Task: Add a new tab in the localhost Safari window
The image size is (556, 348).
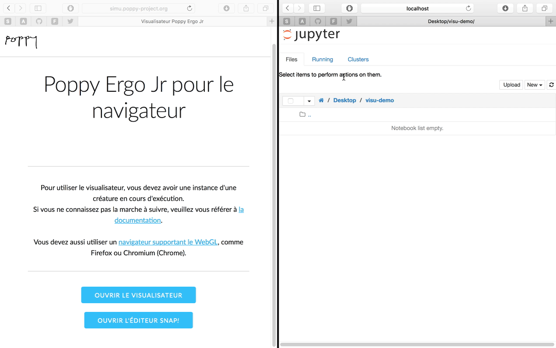Action: click(551, 21)
